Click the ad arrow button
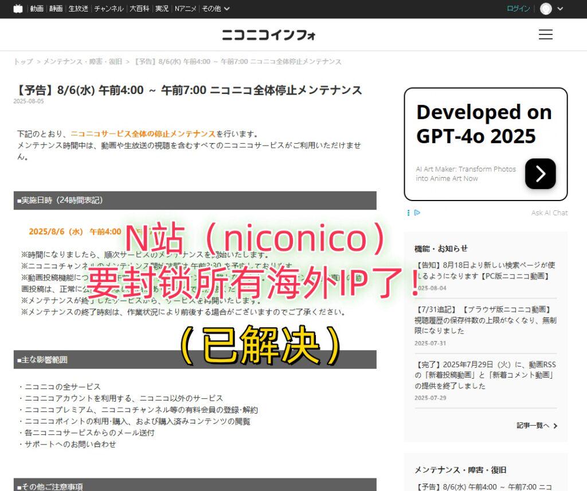 coord(540,174)
